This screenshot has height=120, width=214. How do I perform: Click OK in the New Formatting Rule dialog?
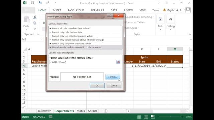(97, 85)
